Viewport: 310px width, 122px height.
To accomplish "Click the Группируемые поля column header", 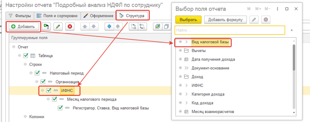I will pyautogui.click(x=90, y=38).
